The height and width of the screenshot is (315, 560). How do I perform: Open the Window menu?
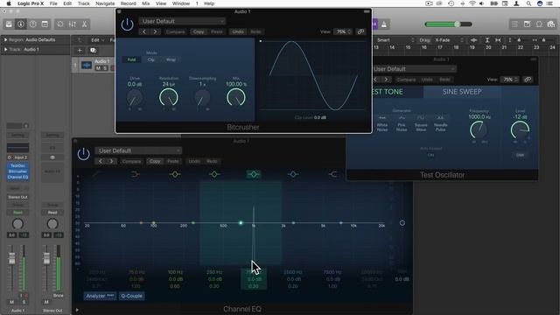click(x=181, y=3)
